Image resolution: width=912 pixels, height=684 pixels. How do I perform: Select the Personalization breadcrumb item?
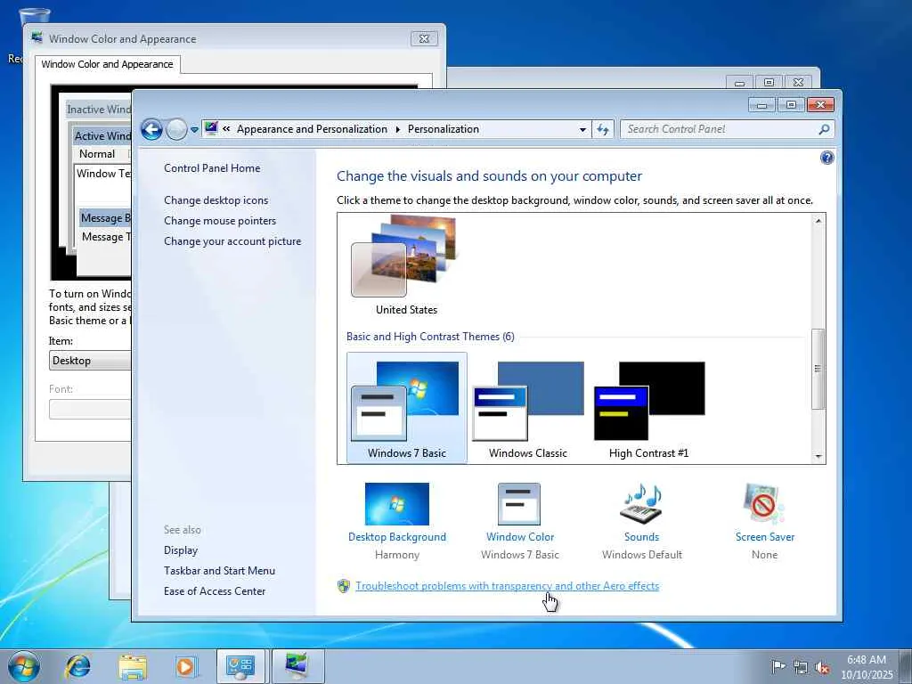(x=444, y=129)
